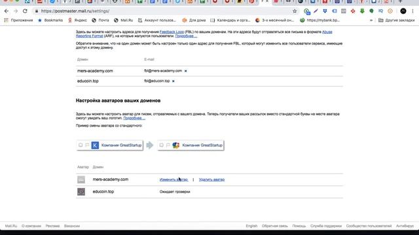This screenshot has width=419, height=235.
Task: Click mers-academy.com in the avatar table
Action: [111, 180]
